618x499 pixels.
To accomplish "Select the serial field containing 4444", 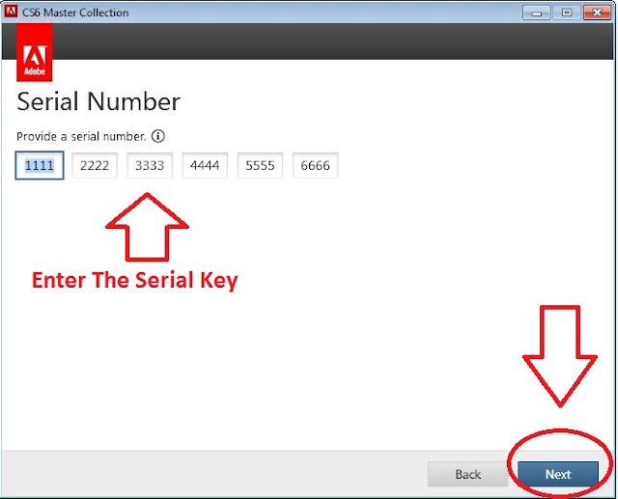I will (x=205, y=165).
